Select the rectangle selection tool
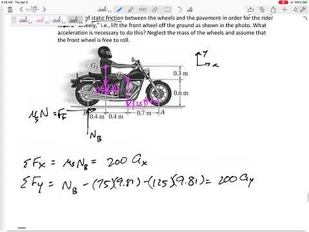This screenshot has width=309, height=232. 167,10
